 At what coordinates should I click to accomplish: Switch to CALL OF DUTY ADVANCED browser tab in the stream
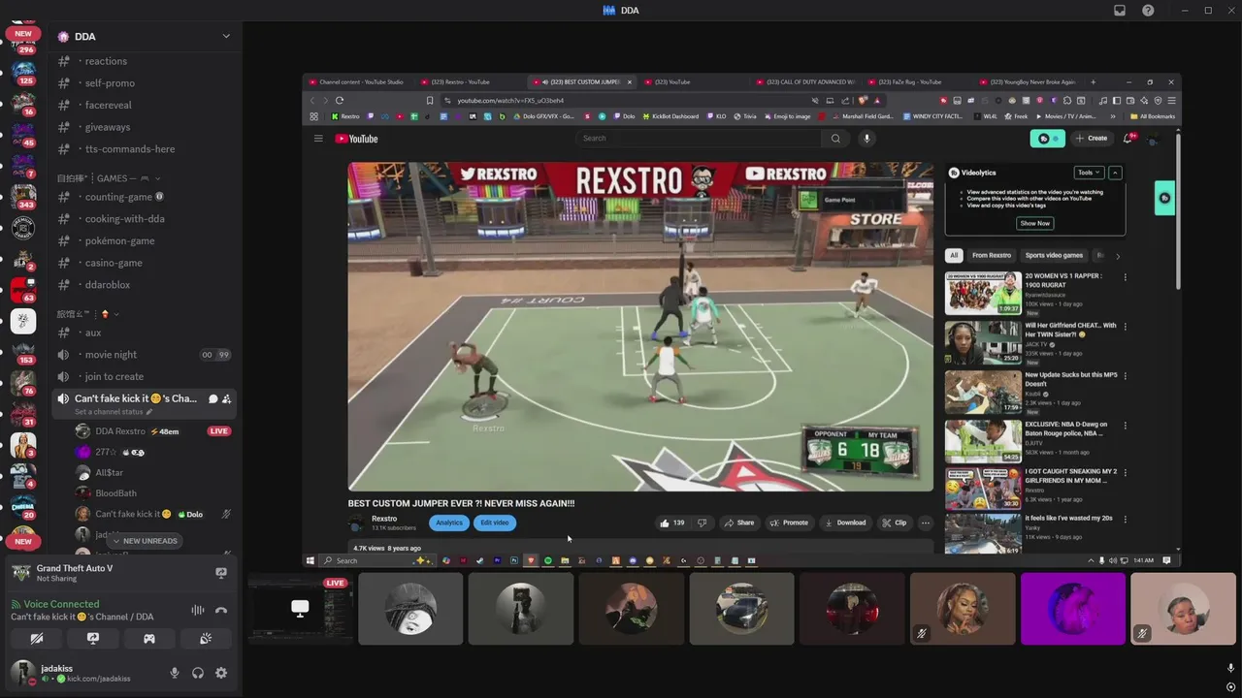pos(805,82)
